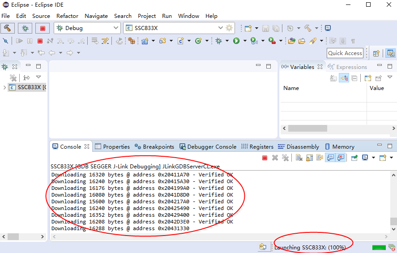Click the Skip All Breakpoints icon

tap(5, 41)
